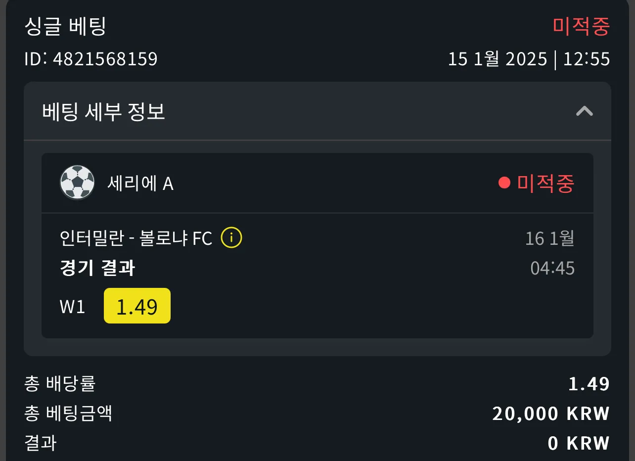The height and width of the screenshot is (461, 635).
Task: Click the 베팅 세부 정보 header
Action: [x=317, y=112]
